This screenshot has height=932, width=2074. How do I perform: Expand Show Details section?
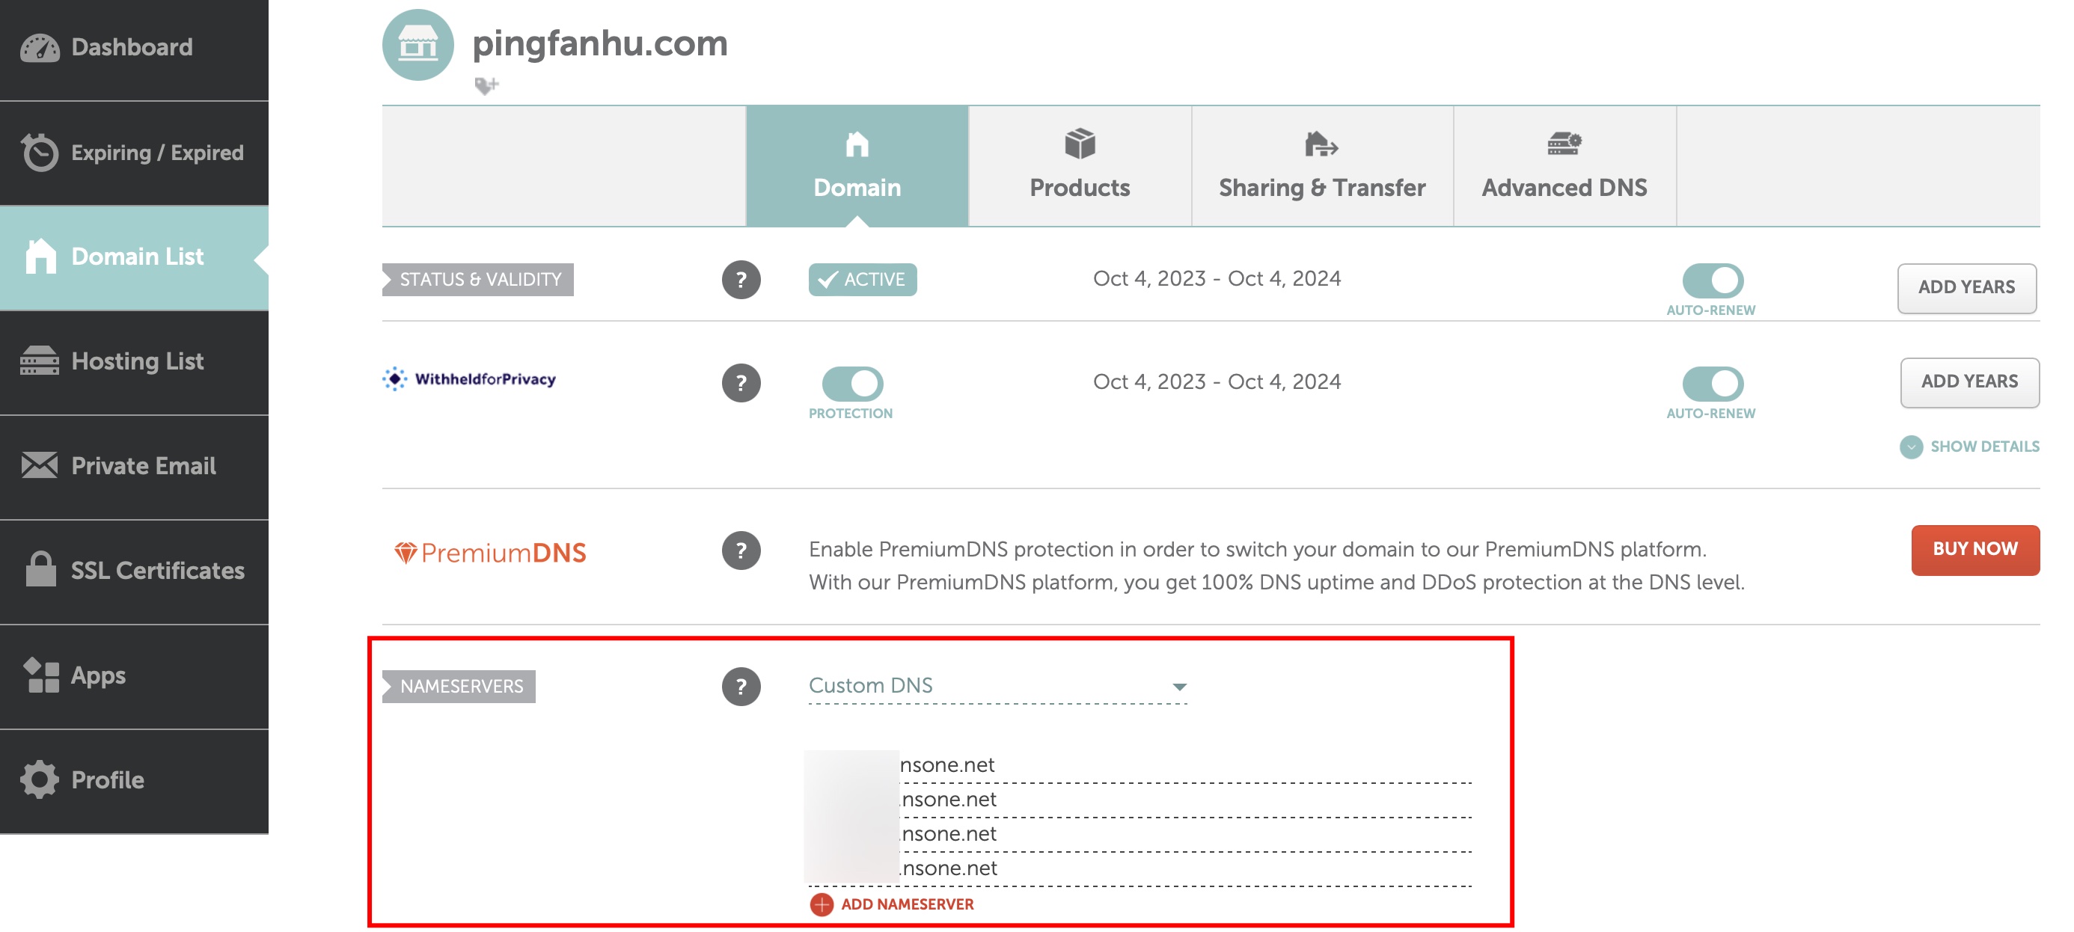[x=1969, y=447]
